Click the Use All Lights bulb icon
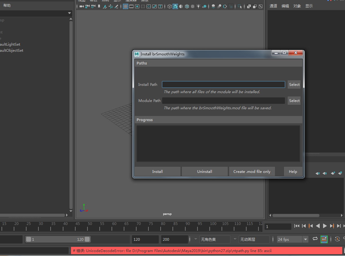345x256 pixels. pos(198,6)
